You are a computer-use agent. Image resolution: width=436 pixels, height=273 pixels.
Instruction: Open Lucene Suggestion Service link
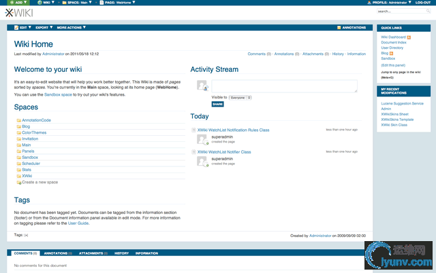(x=402, y=103)
